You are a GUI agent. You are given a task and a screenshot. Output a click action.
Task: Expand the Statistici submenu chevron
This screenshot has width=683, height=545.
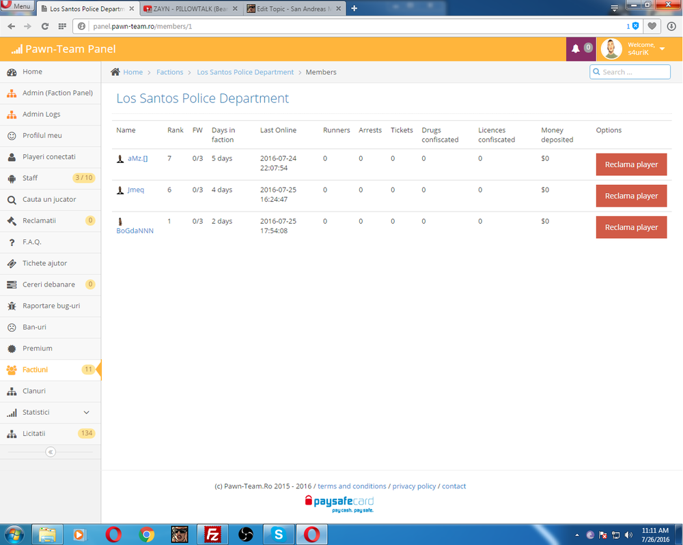point(86,413)
